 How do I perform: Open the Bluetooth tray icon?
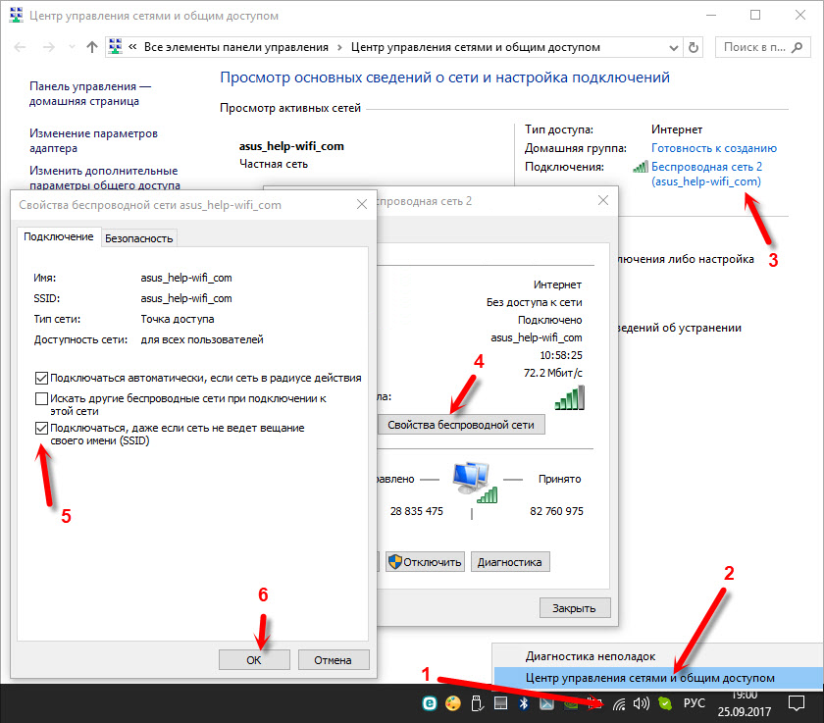coord(524,703)
